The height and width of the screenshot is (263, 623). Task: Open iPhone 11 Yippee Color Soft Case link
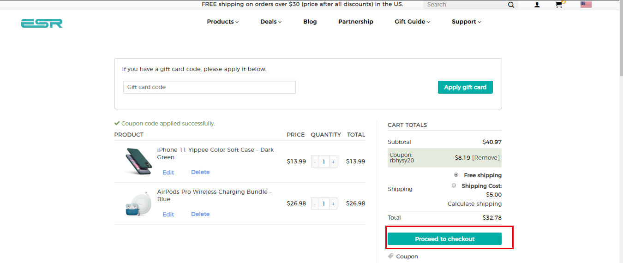coord(216,154)
